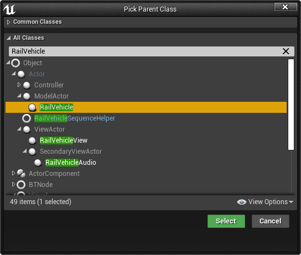This screenshot has width=301, height=255.
Task: Clear the RailVehicle search text
Action: [286, 51]
